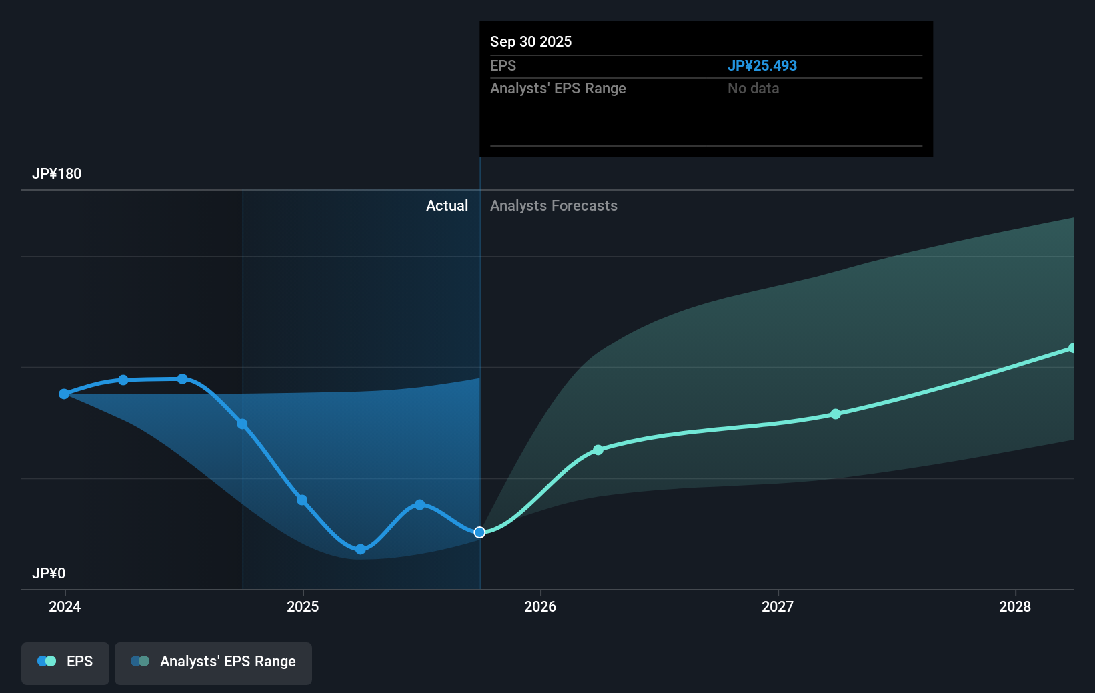
Task: Toggle the EPS series visibility
Action: (65, 663)
